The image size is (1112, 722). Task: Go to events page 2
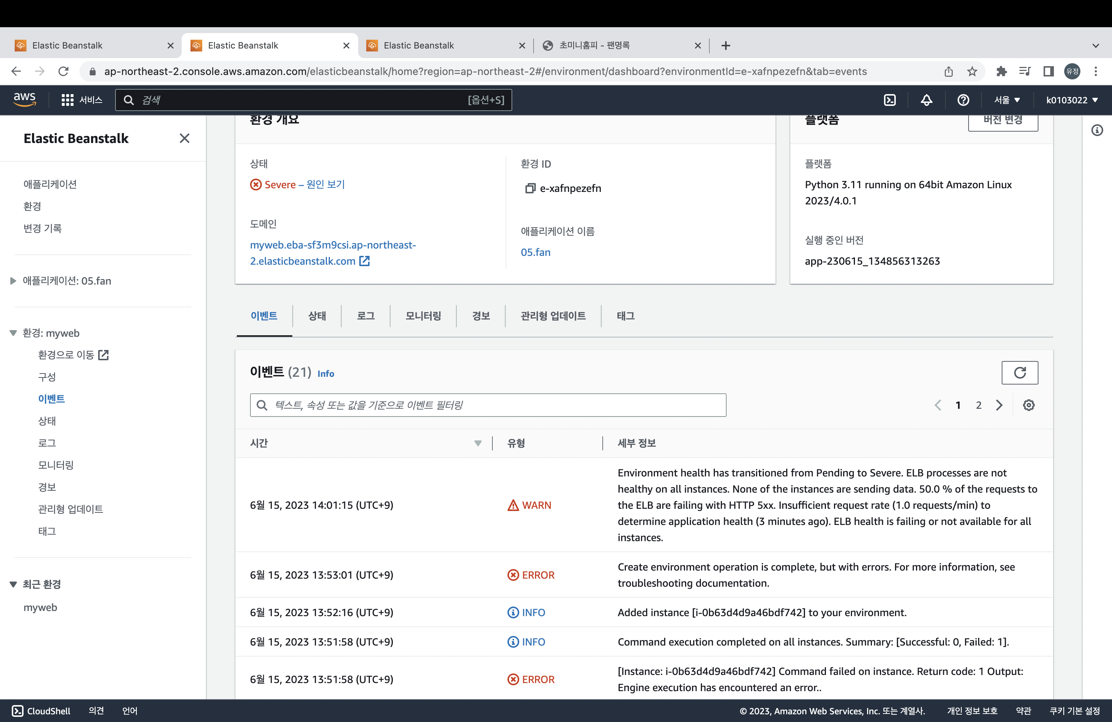pos(979,405)
